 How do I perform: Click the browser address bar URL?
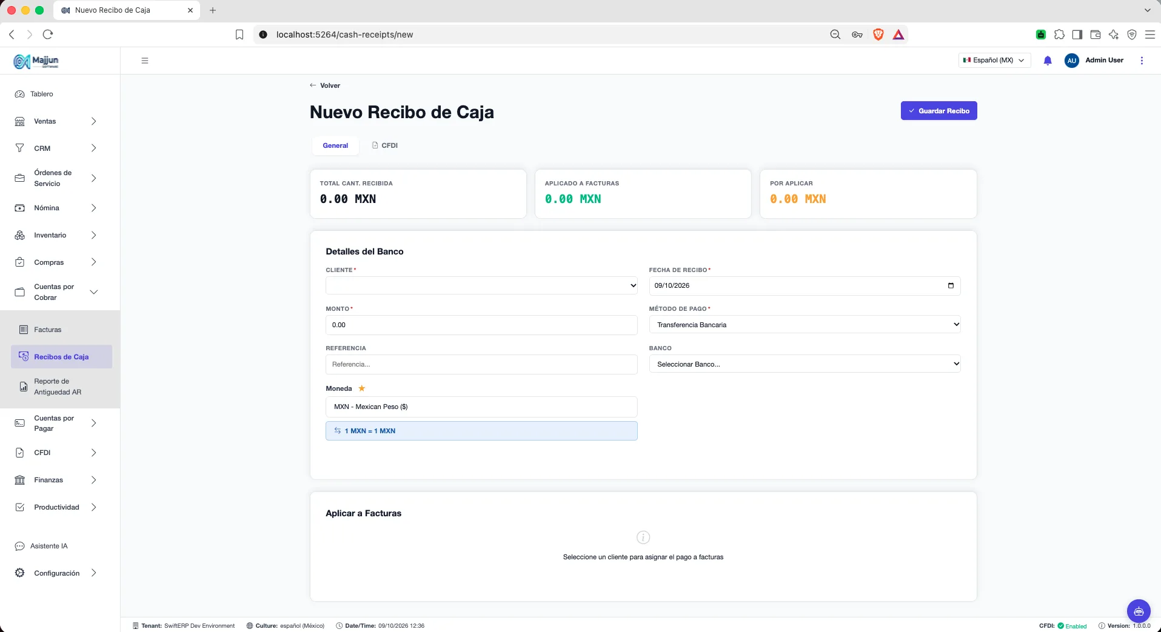[344, 35]
